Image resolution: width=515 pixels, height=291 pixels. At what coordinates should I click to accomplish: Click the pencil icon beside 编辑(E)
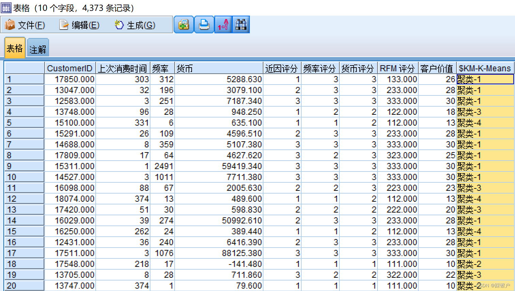pos(63,25)
